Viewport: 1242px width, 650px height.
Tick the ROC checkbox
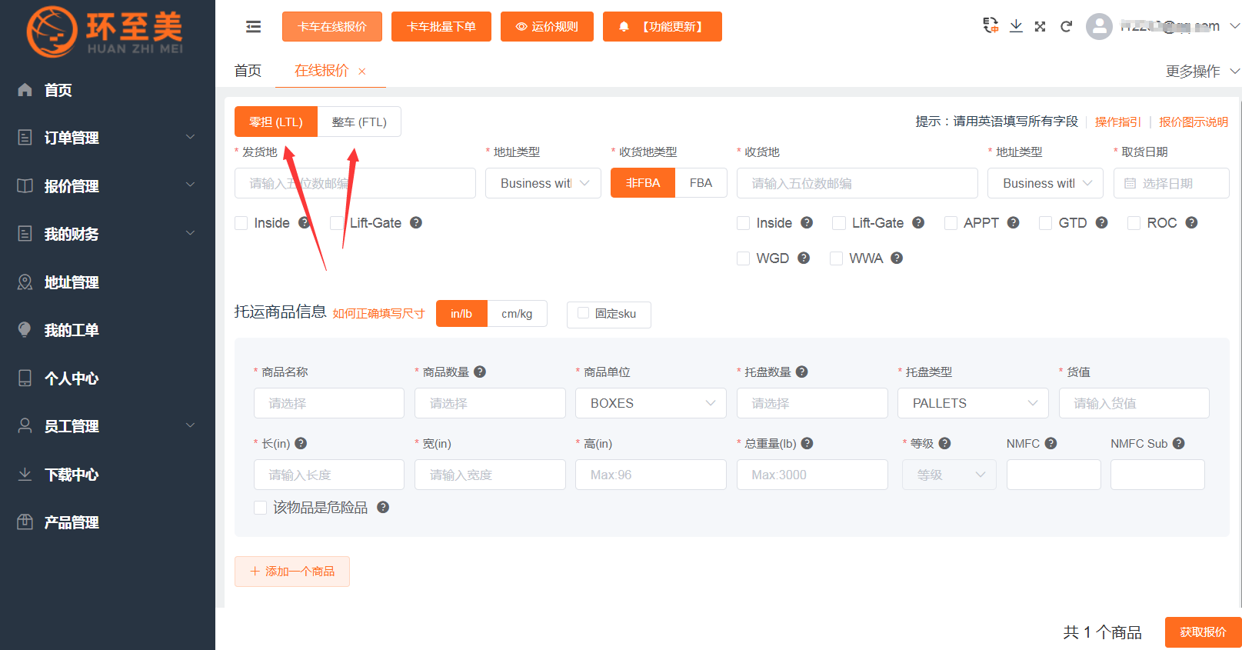click(1134, 223)
